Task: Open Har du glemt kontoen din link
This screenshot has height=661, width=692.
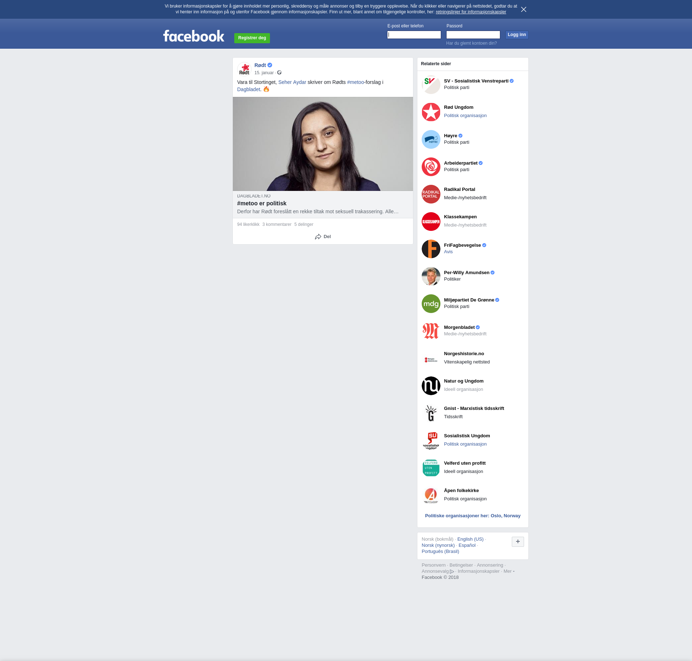Action: (x=471, y=43)
